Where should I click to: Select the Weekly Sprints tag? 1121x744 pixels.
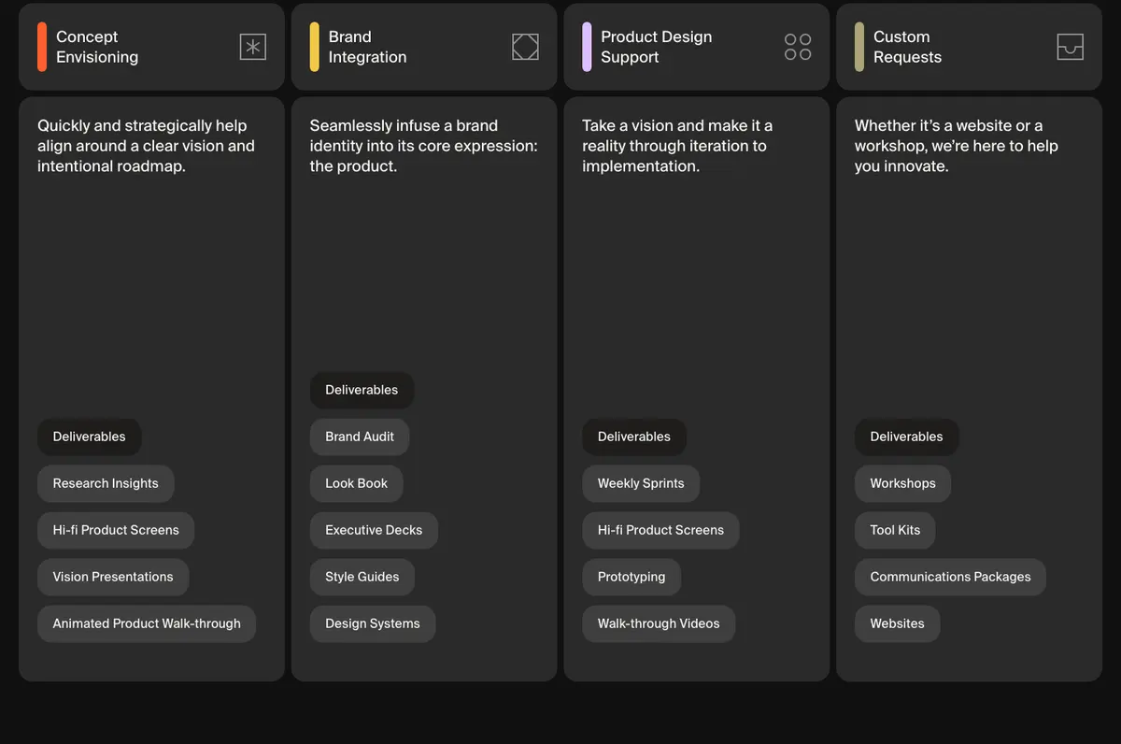tap(641, 483)
